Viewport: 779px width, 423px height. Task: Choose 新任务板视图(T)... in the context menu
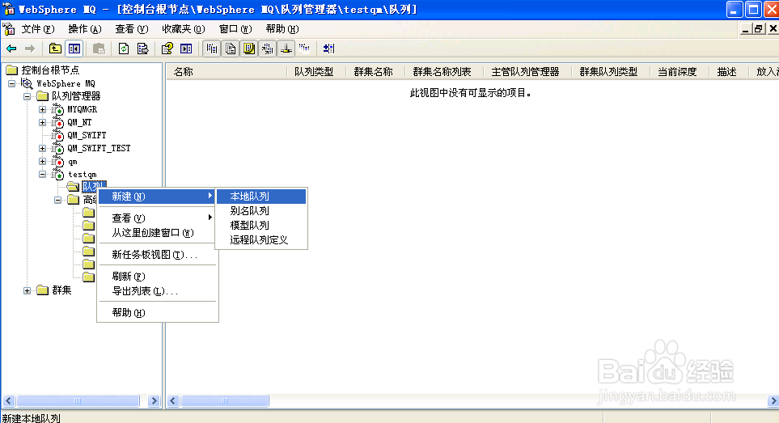coord(158,255)
